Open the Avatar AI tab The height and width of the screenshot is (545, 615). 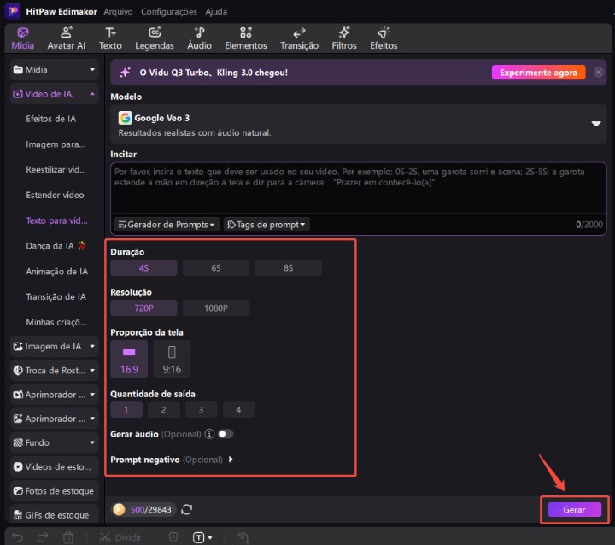pyautogui.click(x=67, y=38)
